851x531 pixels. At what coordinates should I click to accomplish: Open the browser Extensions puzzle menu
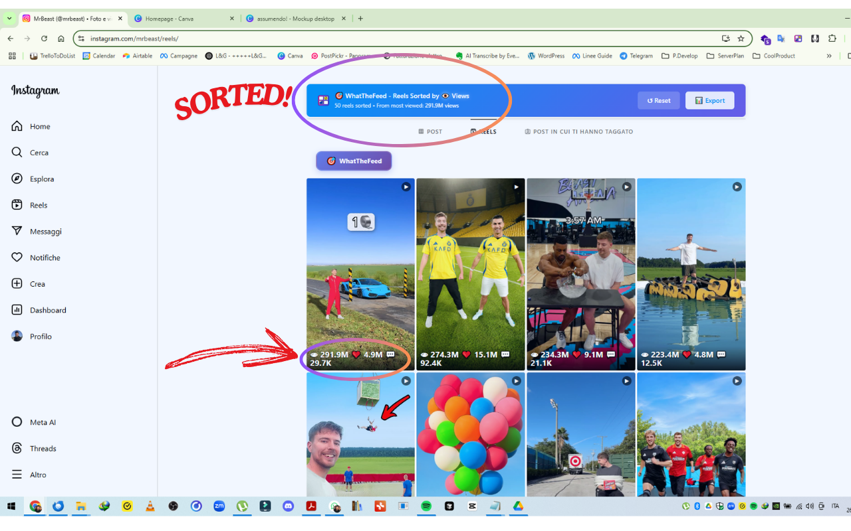pyautogui.click(x=832, y=38)
